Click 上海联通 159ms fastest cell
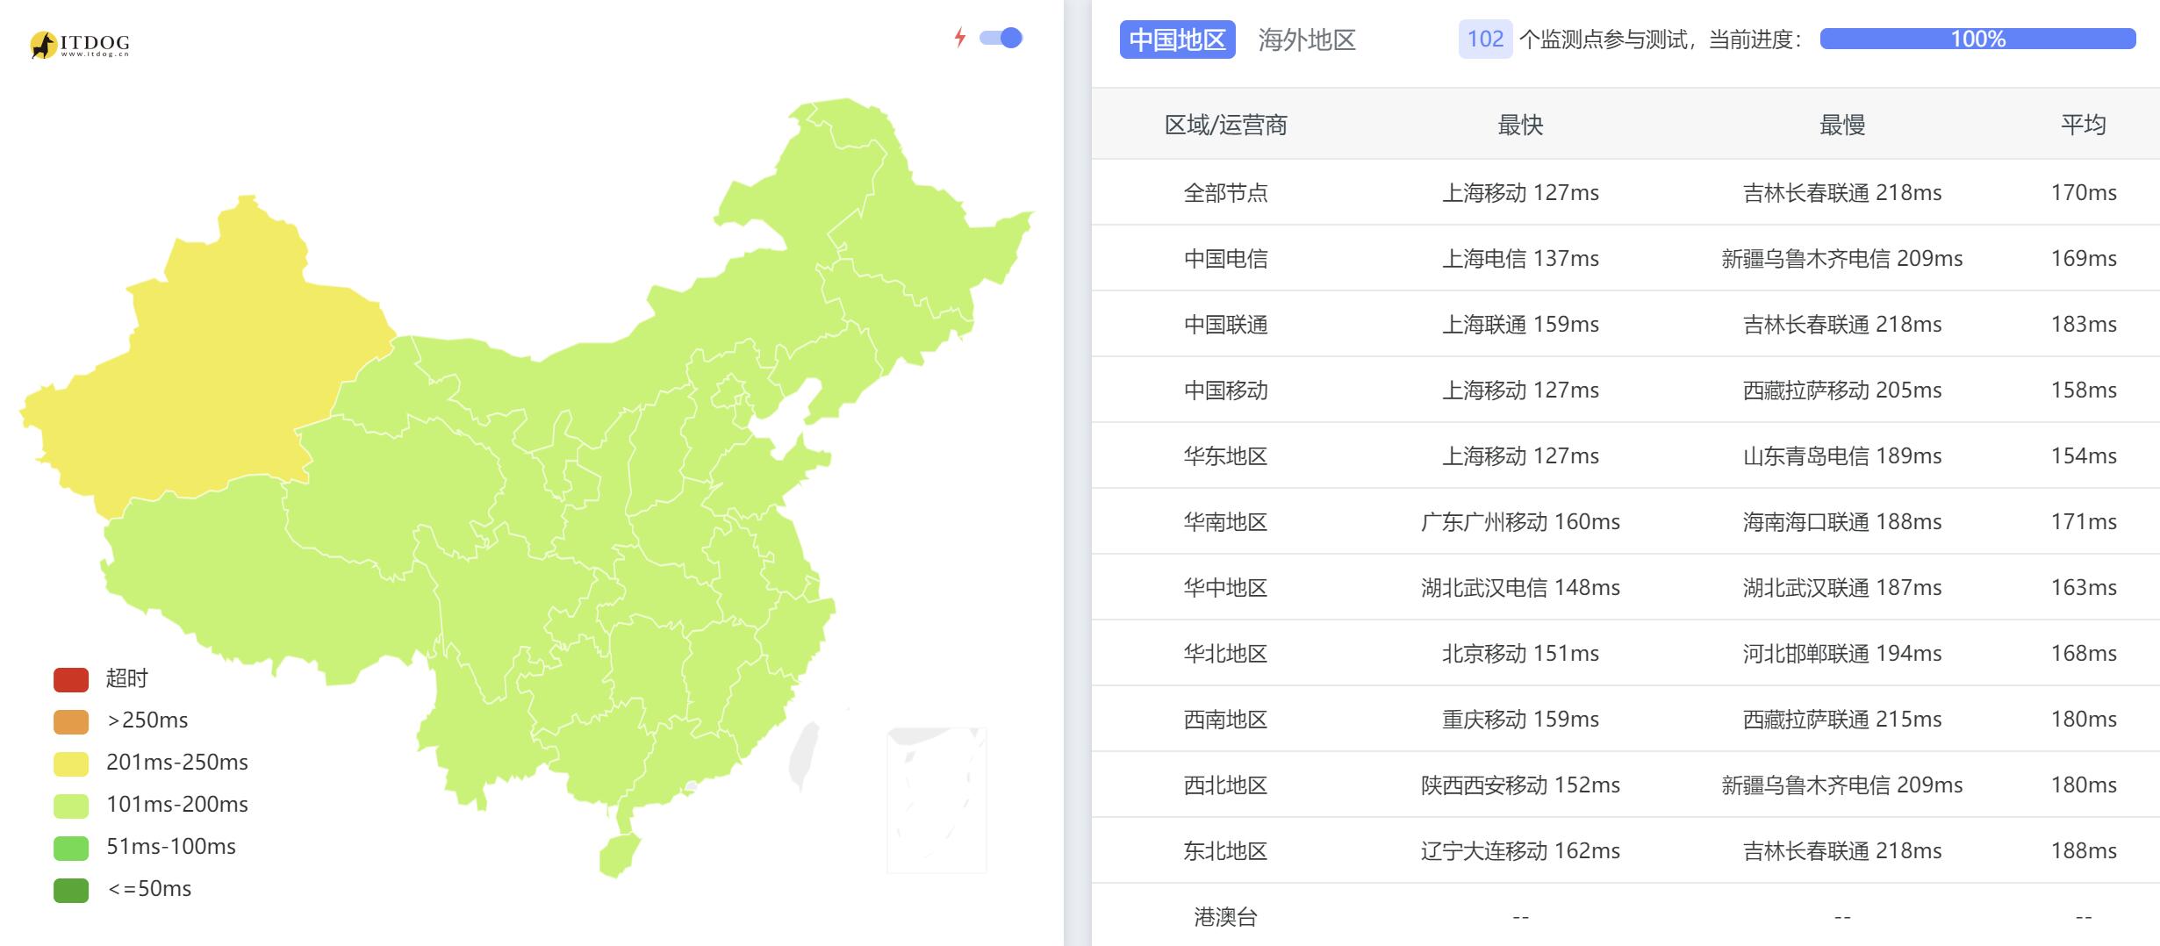Image resolution: width=2160 pixels, height=946 pixels. click(1520, 324)
